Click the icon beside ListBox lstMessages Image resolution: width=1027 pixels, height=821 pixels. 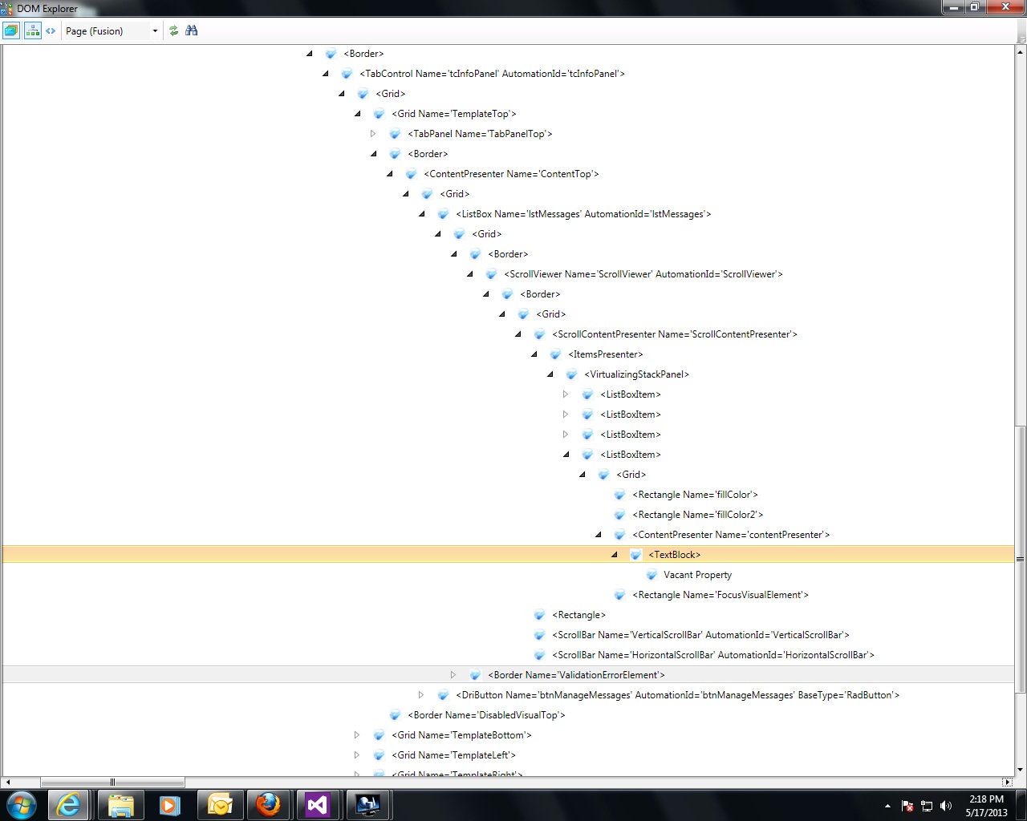coord(443,214)
